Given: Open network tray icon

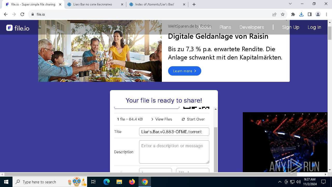Looking at the screenshot, I should (x=292, y=182).
